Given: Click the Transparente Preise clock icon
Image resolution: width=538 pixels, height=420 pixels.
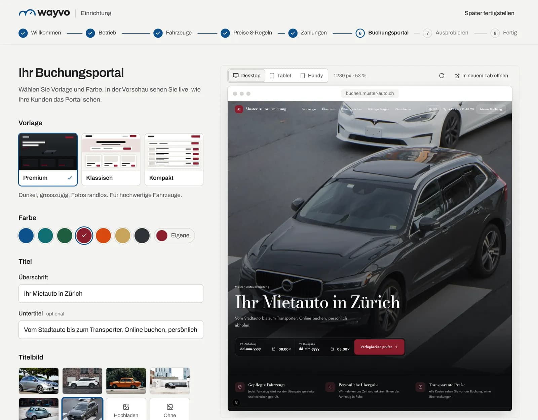Looking at the screenshot, I should tap(420, 387).
